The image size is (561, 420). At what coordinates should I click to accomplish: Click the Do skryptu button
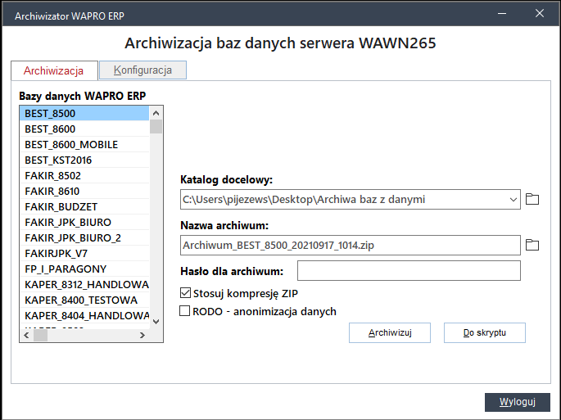pos(485,332)
